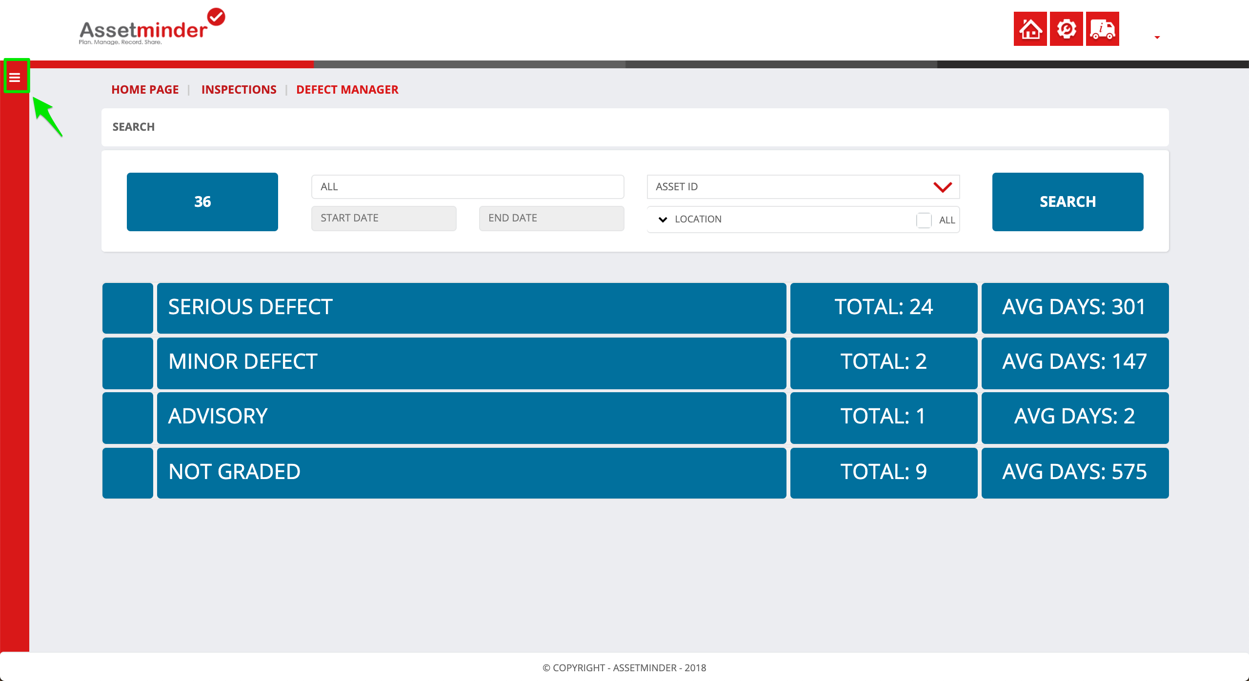
Task: Click the 36 total count button
Action: coord(202,201)
